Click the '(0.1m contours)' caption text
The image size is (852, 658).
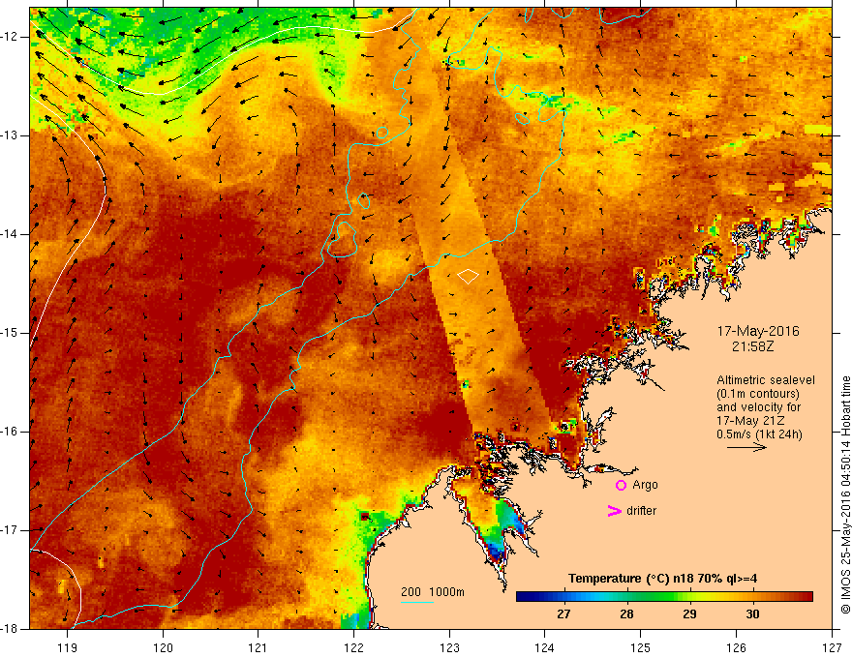[x=758, y=394]
